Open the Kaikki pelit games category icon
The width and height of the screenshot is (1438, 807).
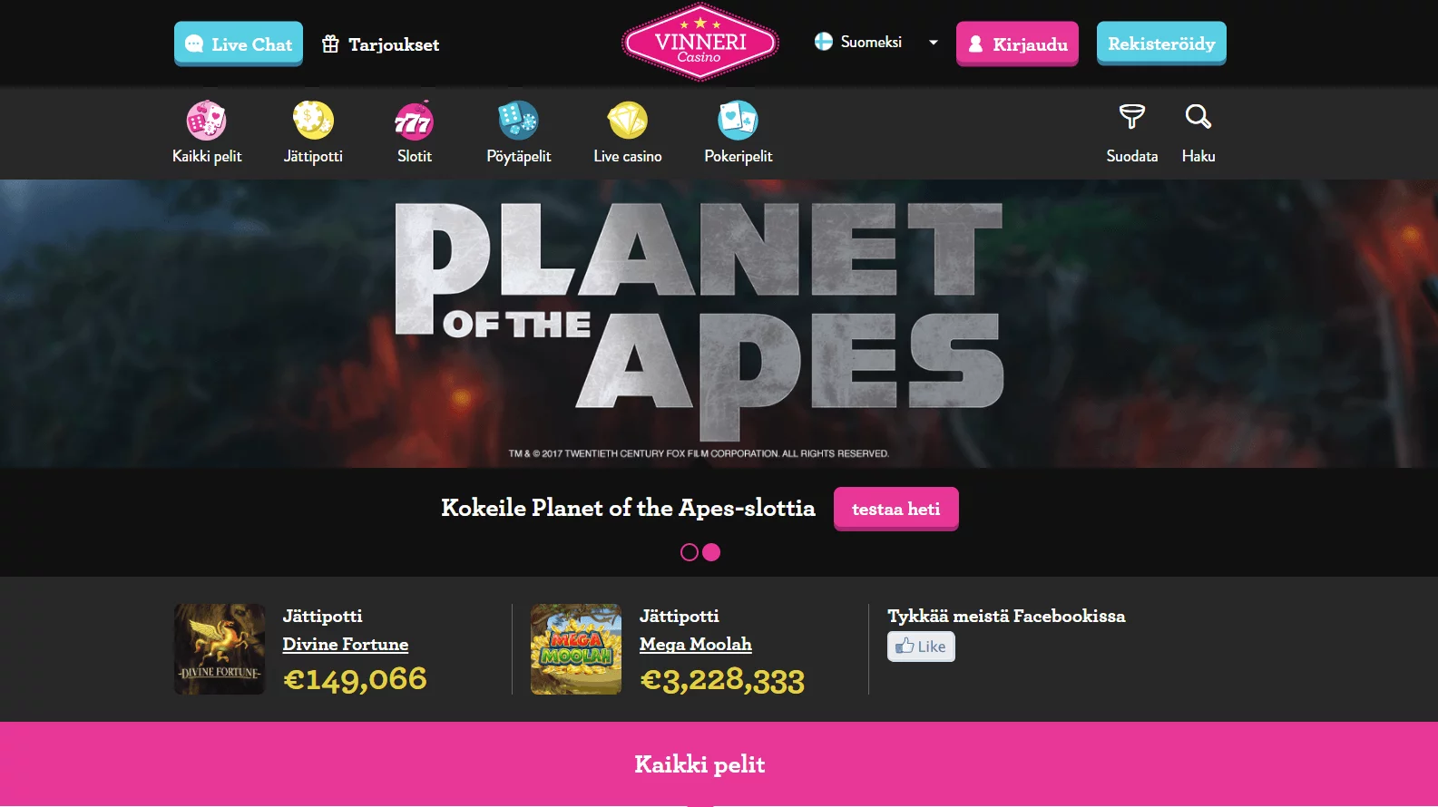click(207, 120)
